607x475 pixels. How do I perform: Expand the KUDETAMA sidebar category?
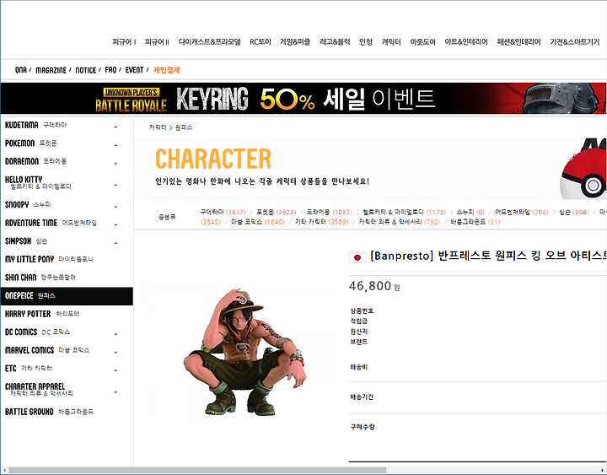115,127
